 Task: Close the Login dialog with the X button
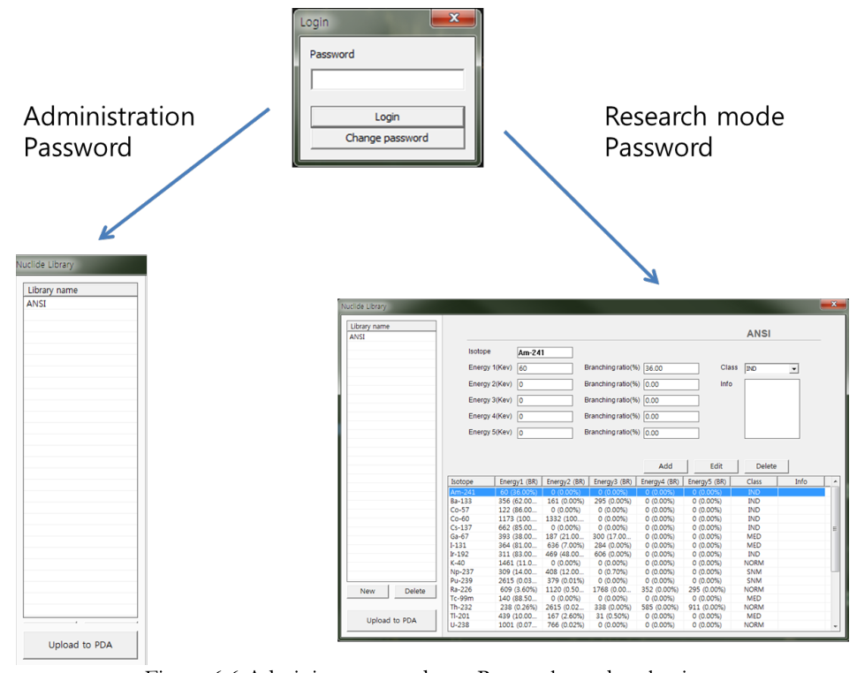[453, 18]
